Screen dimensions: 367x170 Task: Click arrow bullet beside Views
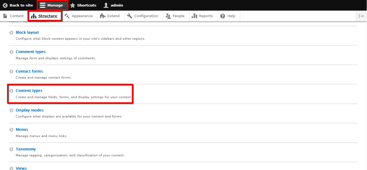coord(11,168)
